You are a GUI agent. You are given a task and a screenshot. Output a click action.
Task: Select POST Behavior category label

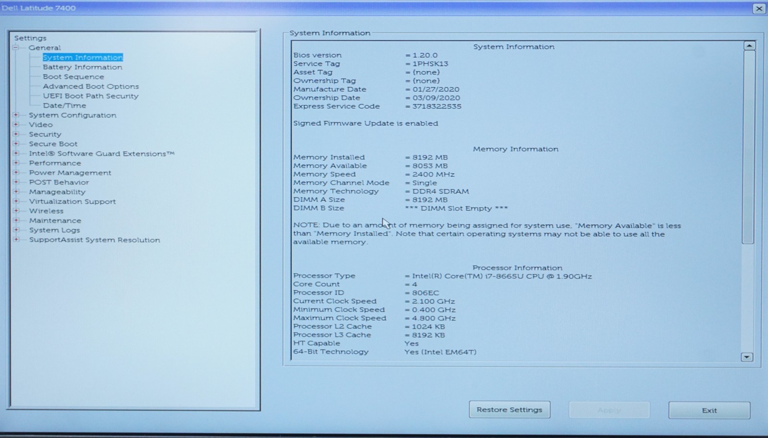coord(59,182)
